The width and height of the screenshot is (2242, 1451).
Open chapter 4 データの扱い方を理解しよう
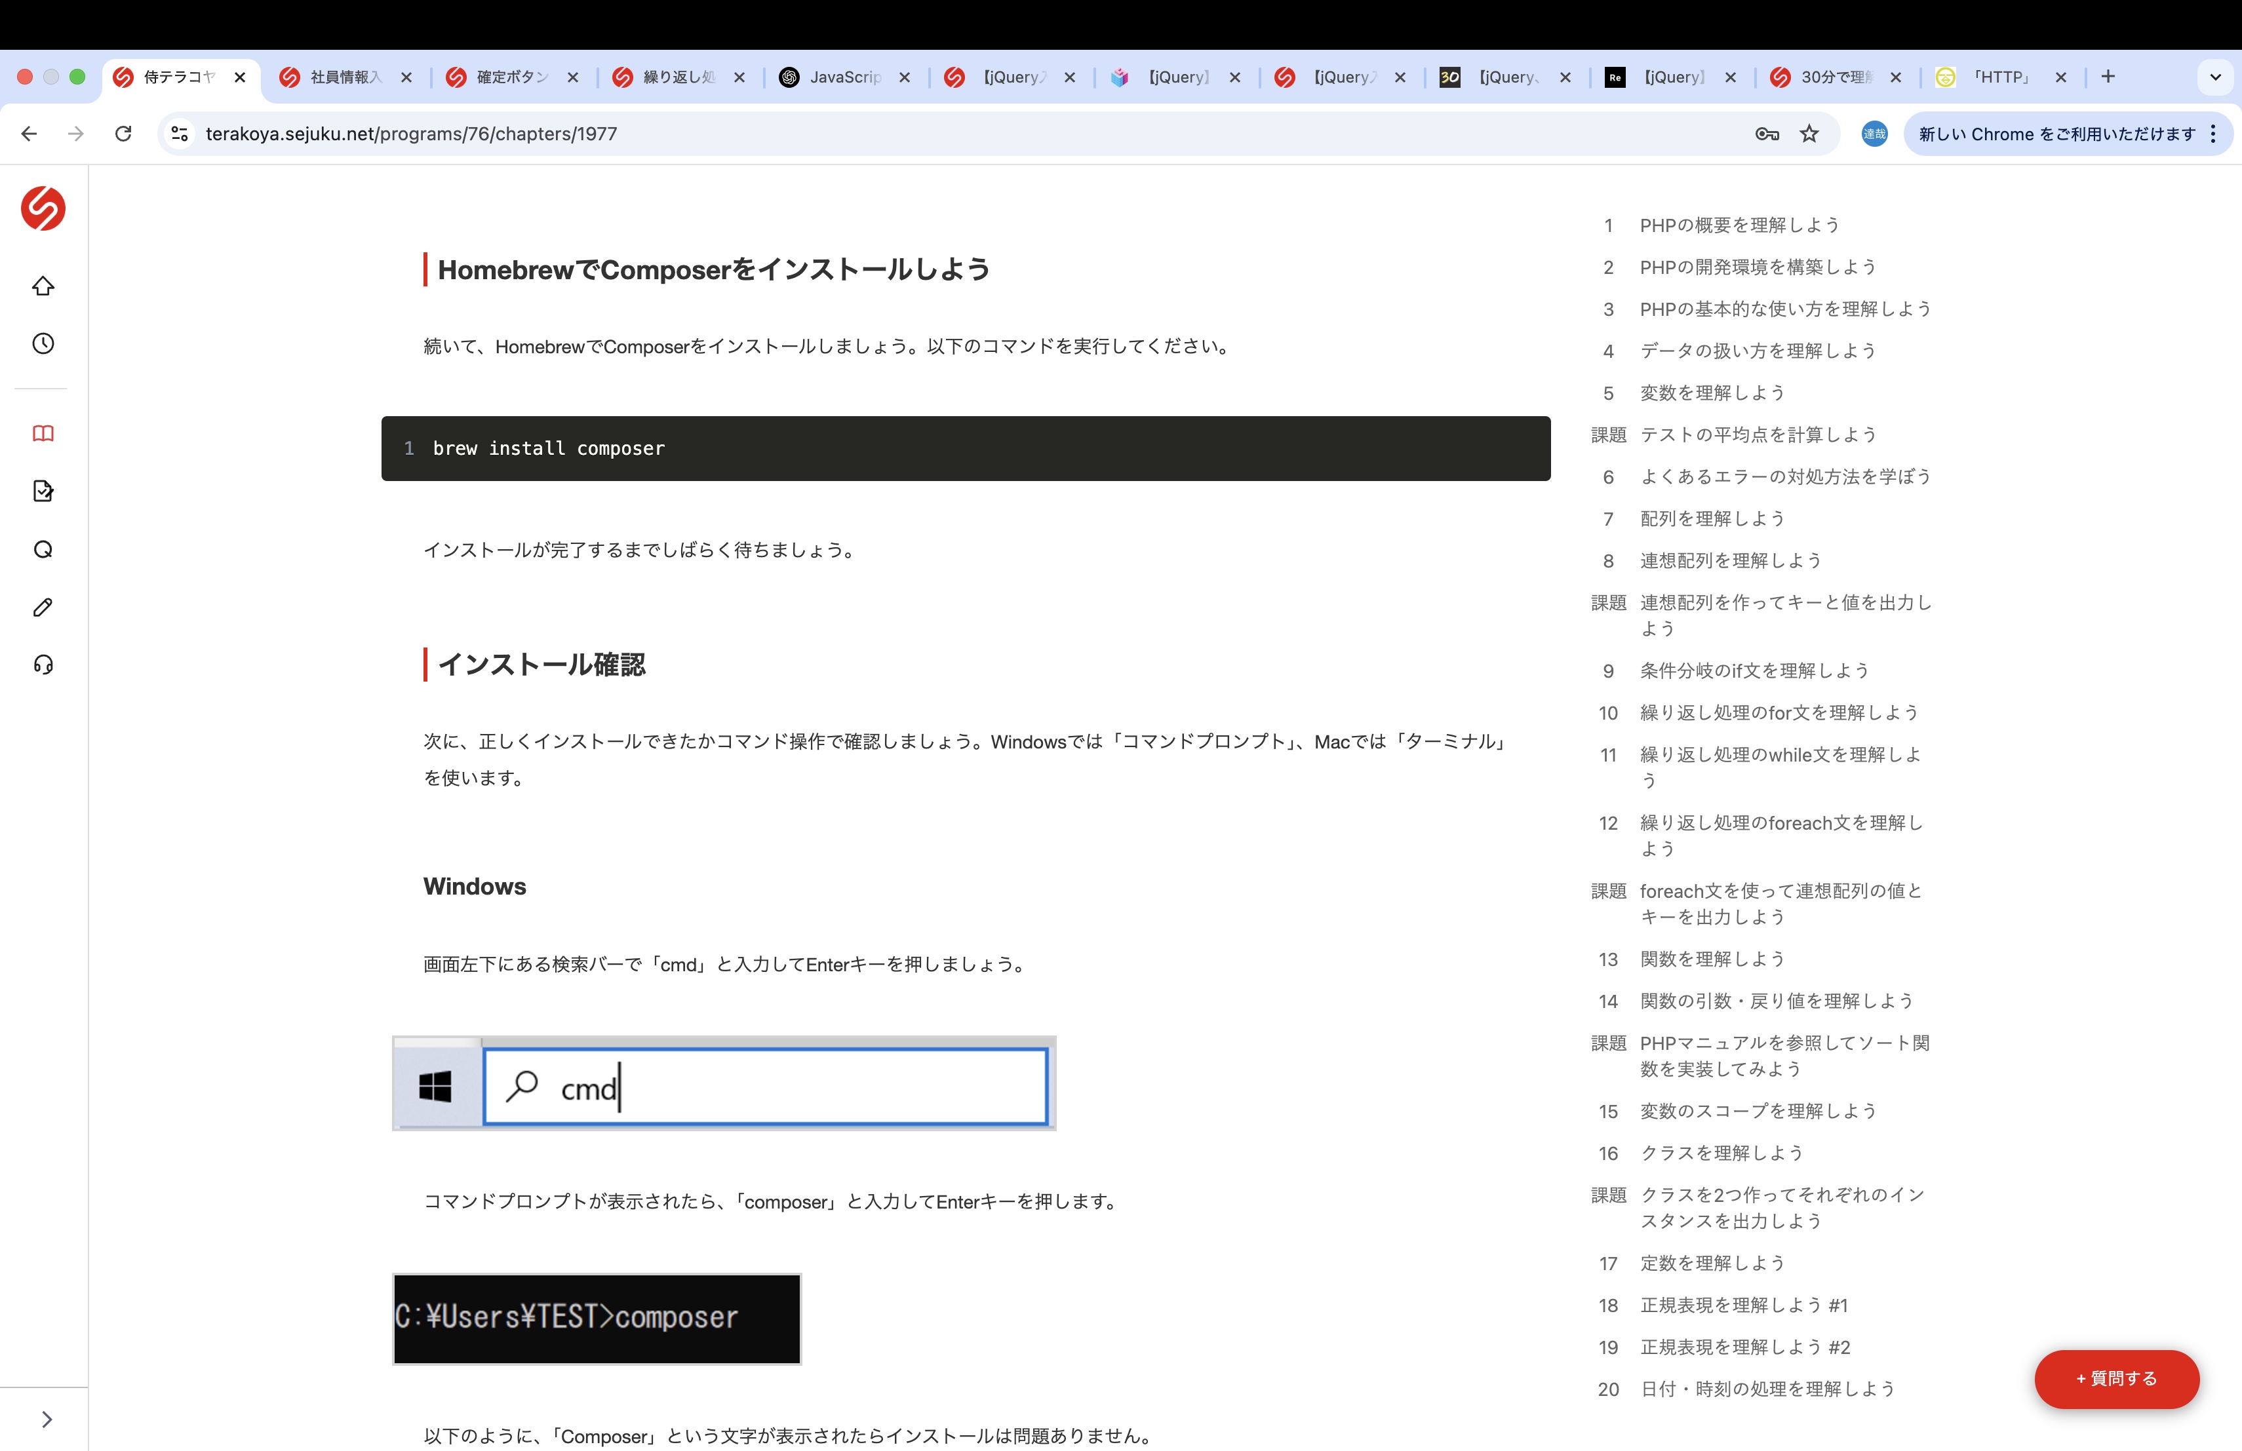click(x=1758, y=351)
